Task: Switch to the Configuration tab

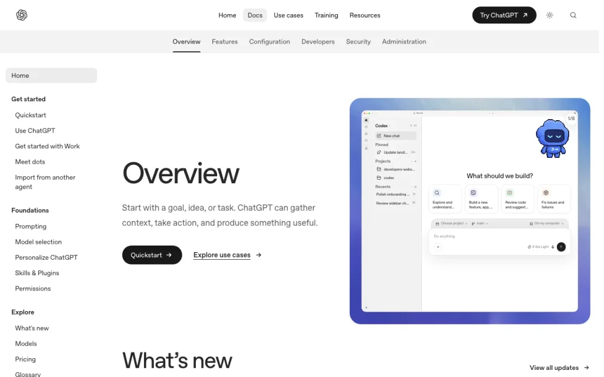Action: (269, 42)
